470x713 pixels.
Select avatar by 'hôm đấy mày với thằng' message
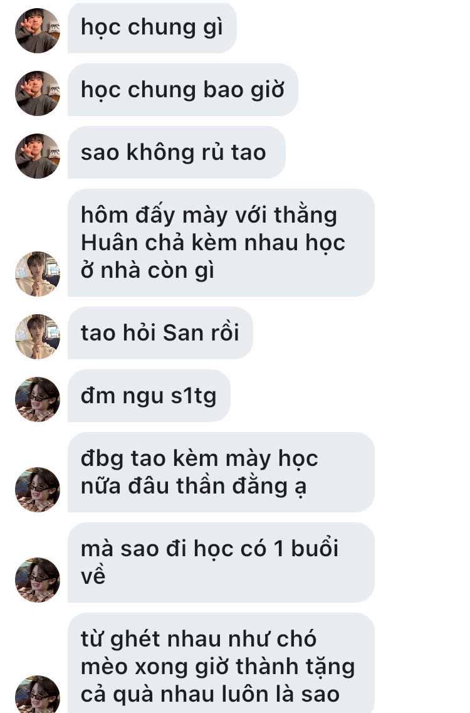click(38, 274)
